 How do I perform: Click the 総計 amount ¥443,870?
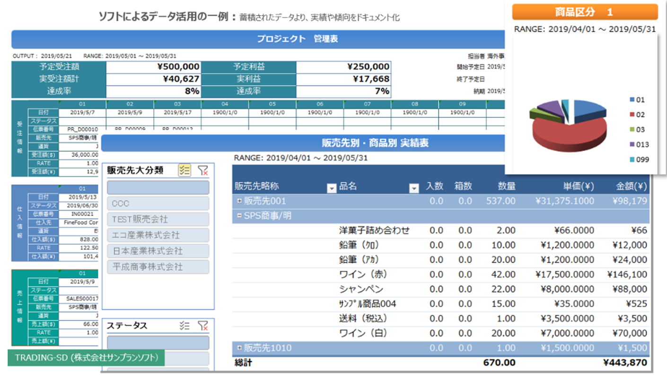625,363
